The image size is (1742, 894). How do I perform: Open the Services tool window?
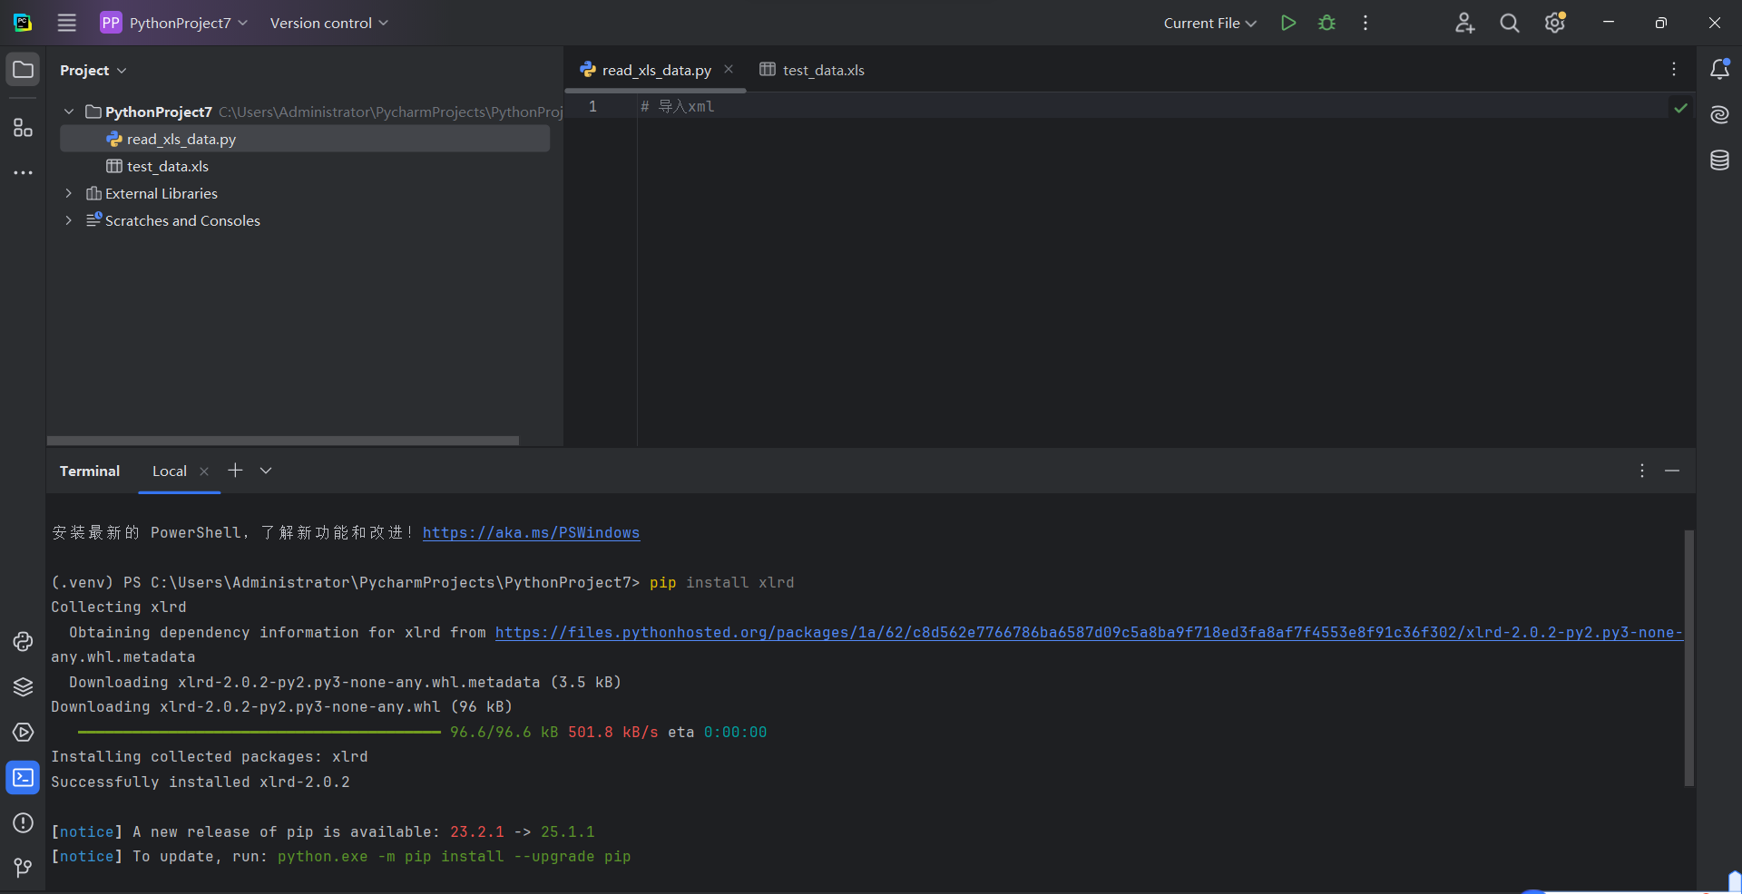[x=23, y=732]
